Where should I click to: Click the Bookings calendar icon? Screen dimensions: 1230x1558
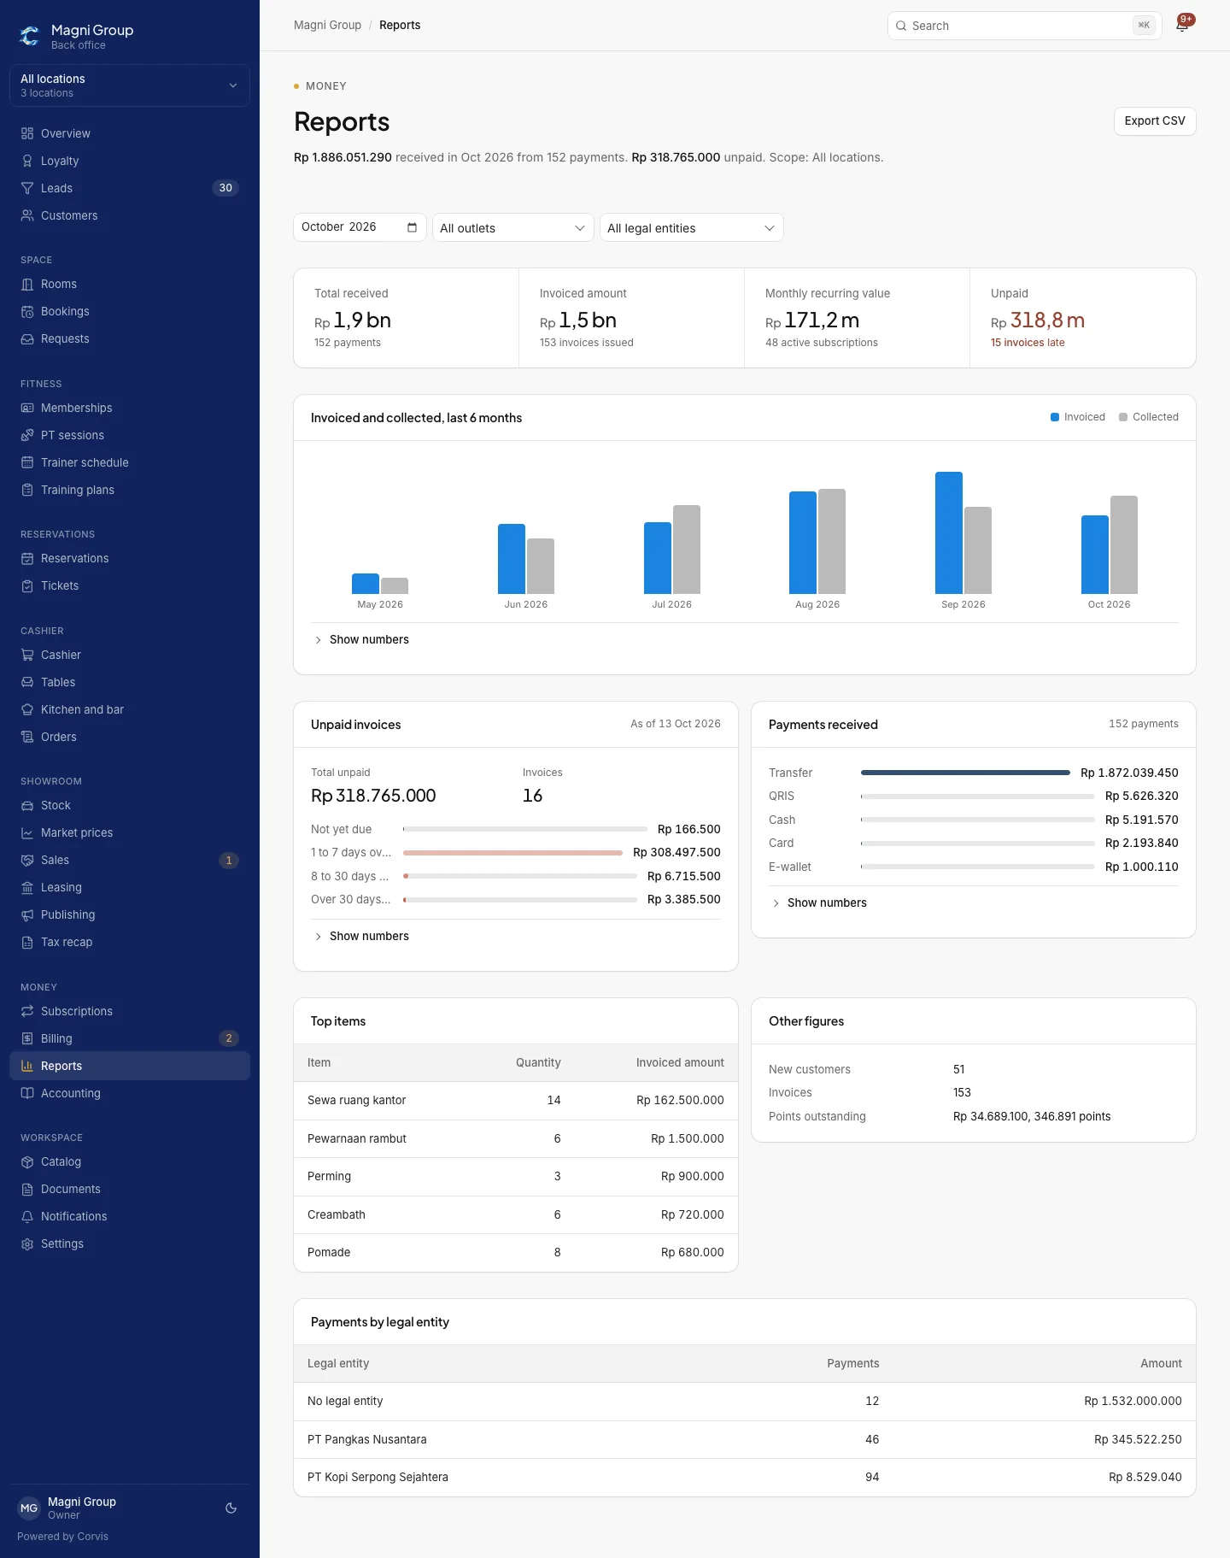tap(27, 311)
